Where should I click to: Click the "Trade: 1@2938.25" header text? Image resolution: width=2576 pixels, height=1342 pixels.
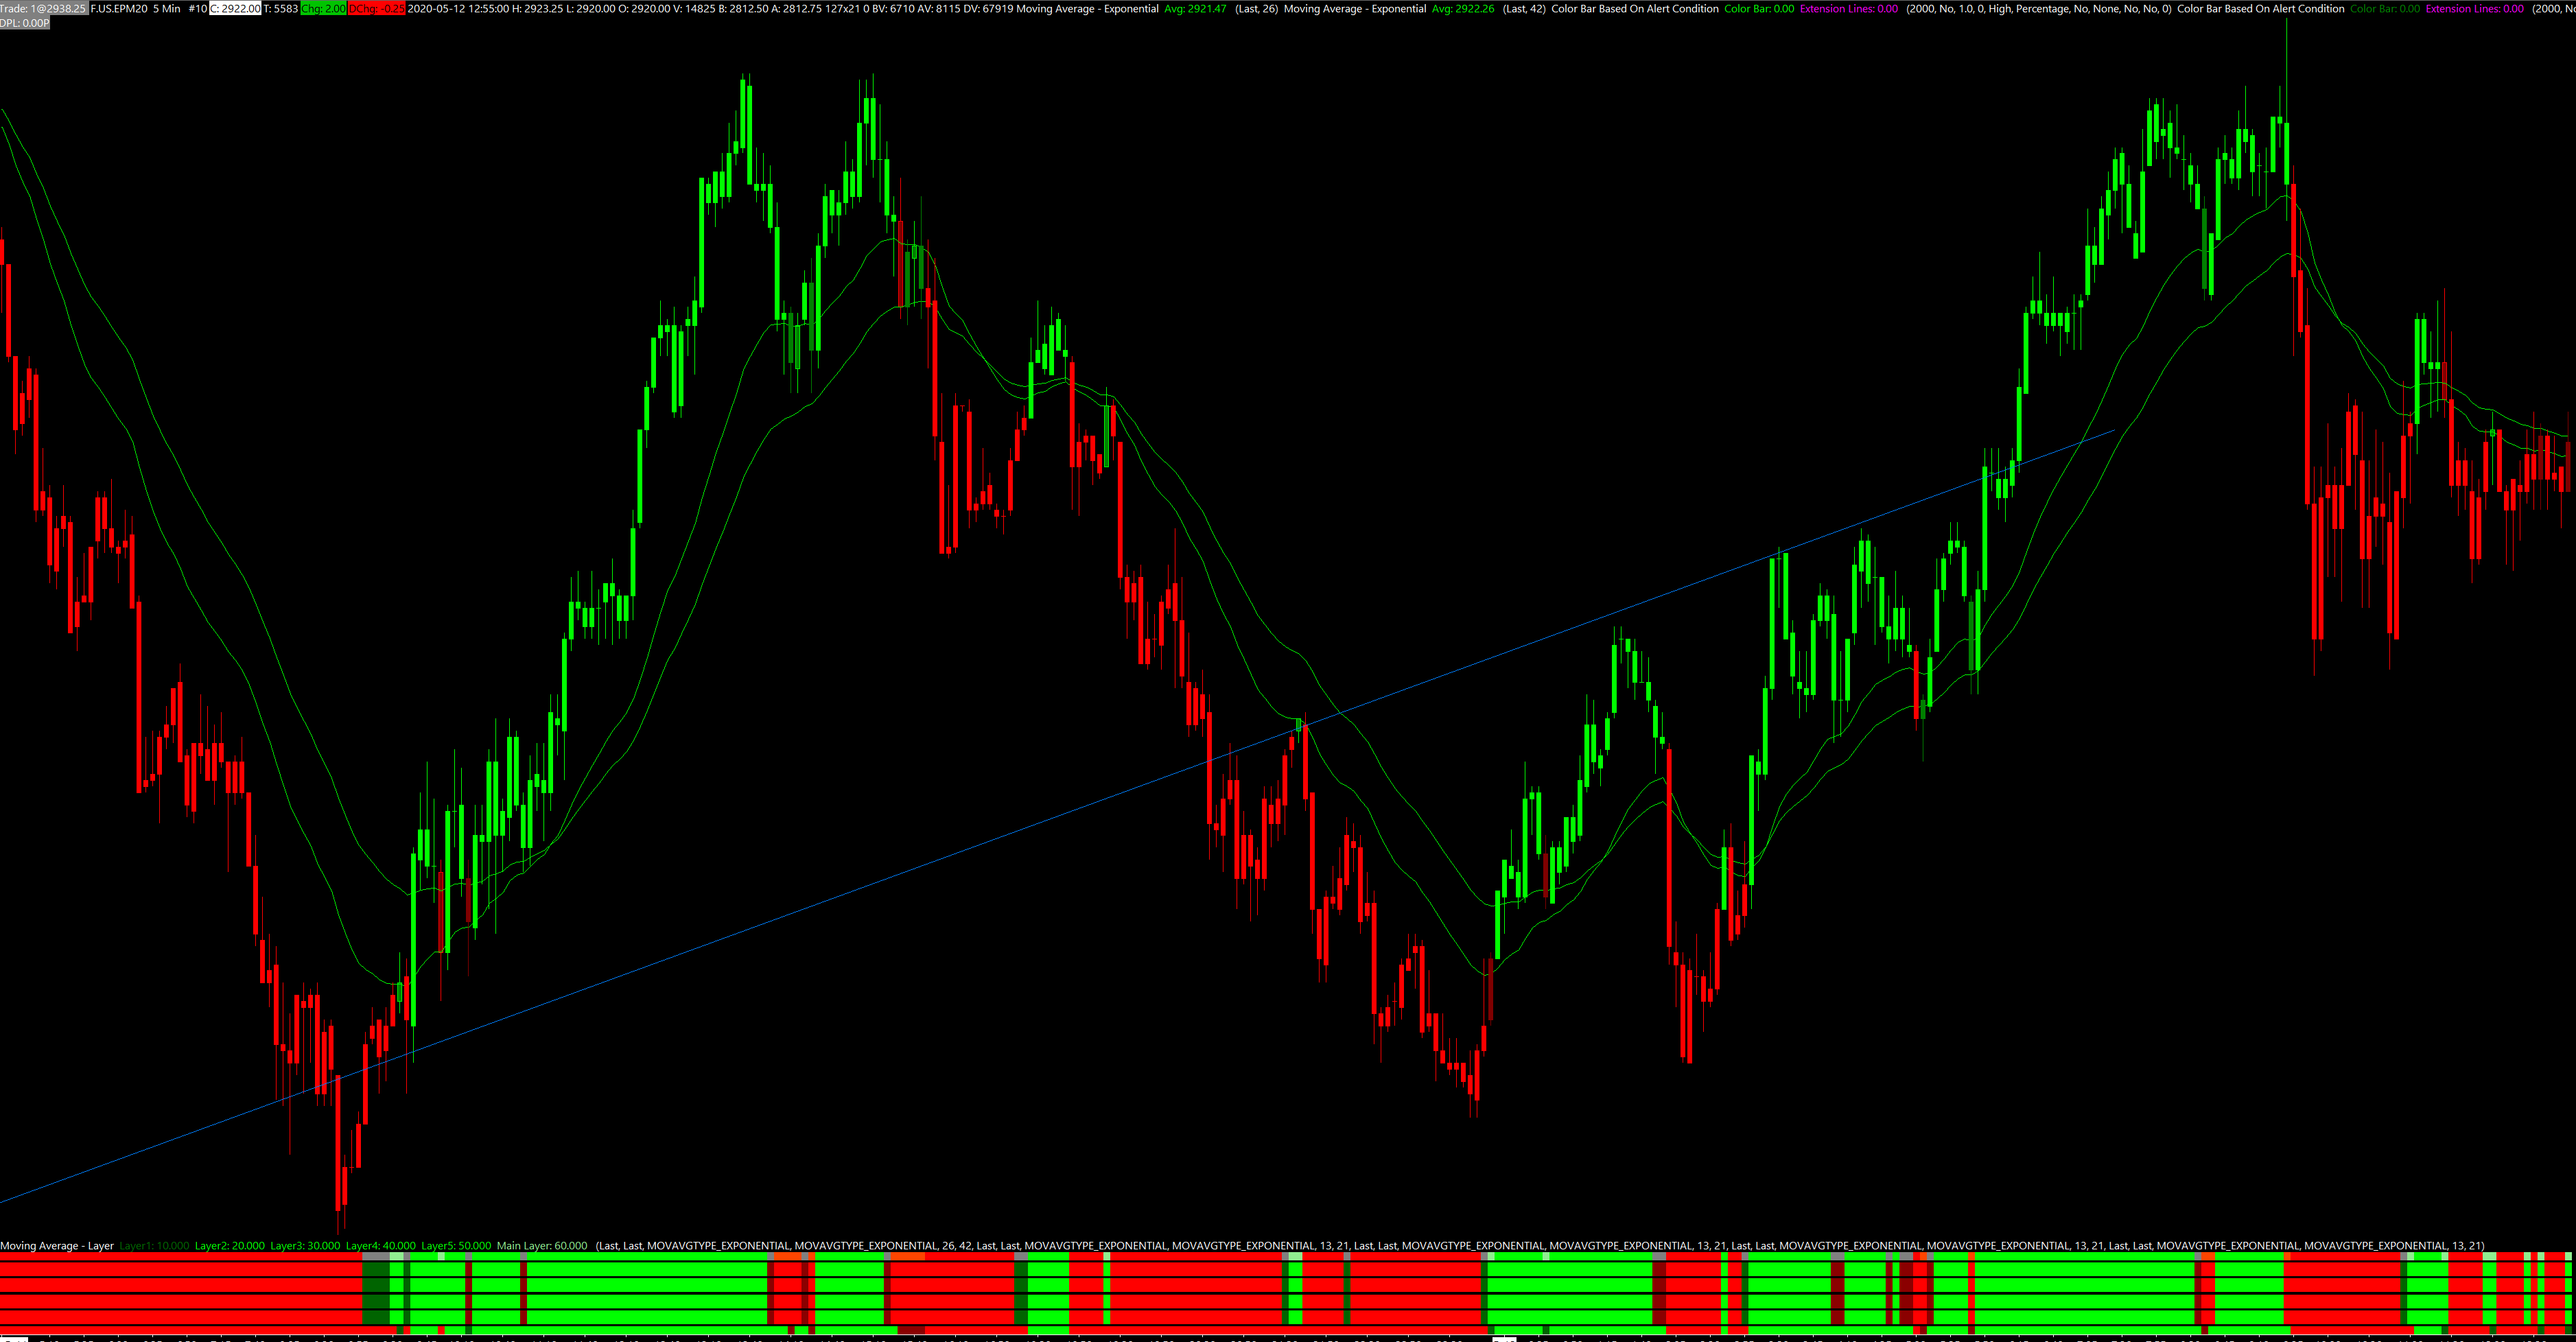coord(43,8)
